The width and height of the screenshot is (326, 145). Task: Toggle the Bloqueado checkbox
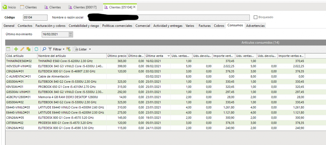[x=256, y=17]
